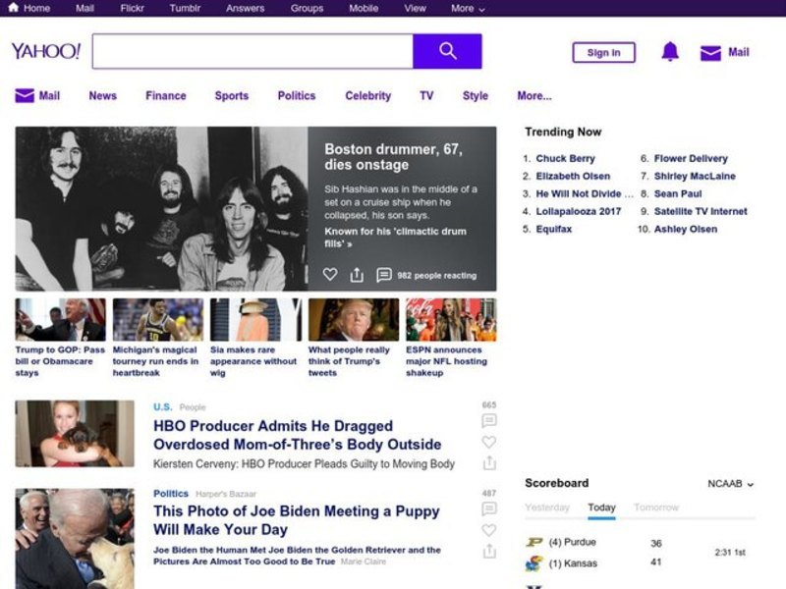Open notifications bell icon
The width and height of the screenshot is (786, 589).
670,52
